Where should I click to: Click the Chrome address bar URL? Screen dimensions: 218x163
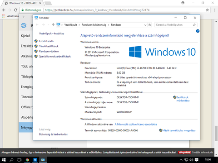pyautogui.click(x=97, y=10)
